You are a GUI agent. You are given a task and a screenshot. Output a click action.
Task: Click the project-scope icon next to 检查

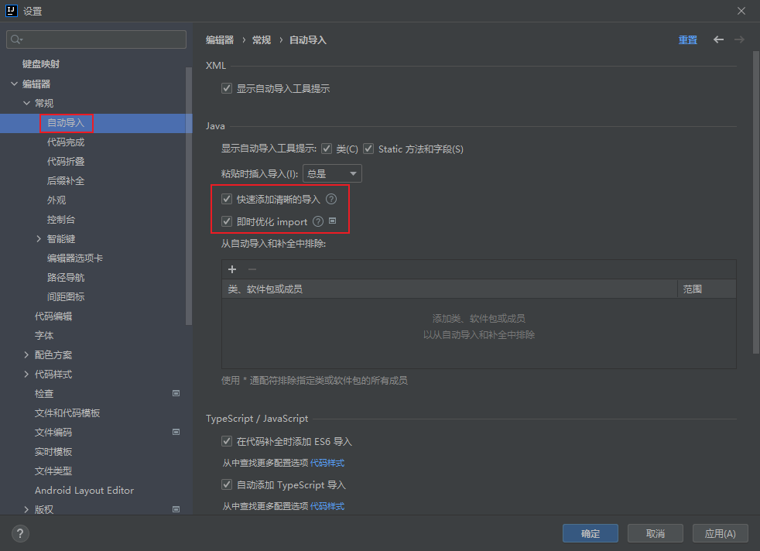click(x=176, y=393)
